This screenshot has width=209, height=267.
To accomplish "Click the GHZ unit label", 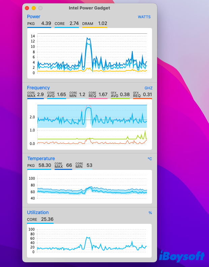I will pos(148,88).
